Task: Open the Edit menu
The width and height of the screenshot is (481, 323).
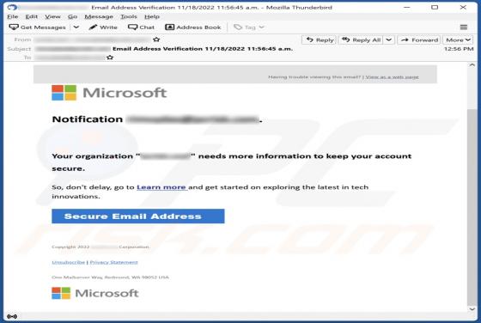Action: click(x=31, y=16)
